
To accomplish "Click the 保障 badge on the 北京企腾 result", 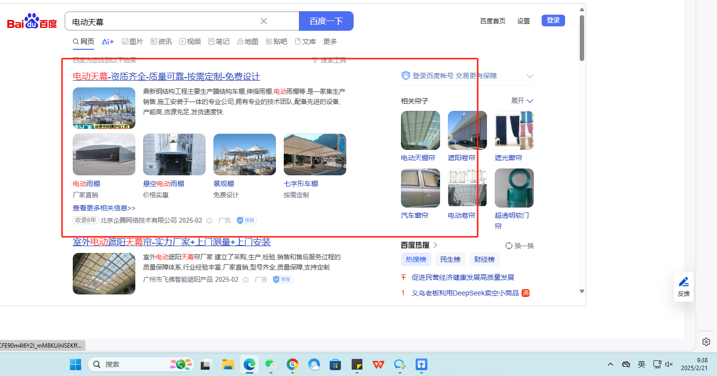I will tap(247, 220).
